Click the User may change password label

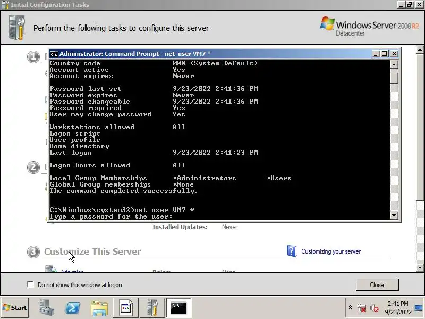(100, 114)
